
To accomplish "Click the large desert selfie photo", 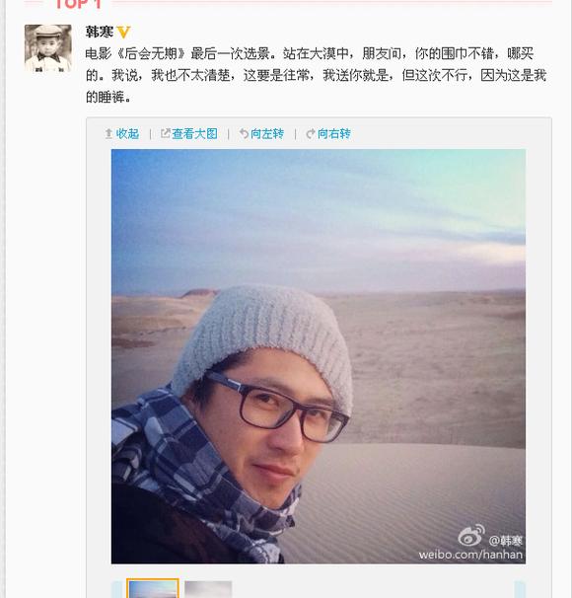I will 319,356.
